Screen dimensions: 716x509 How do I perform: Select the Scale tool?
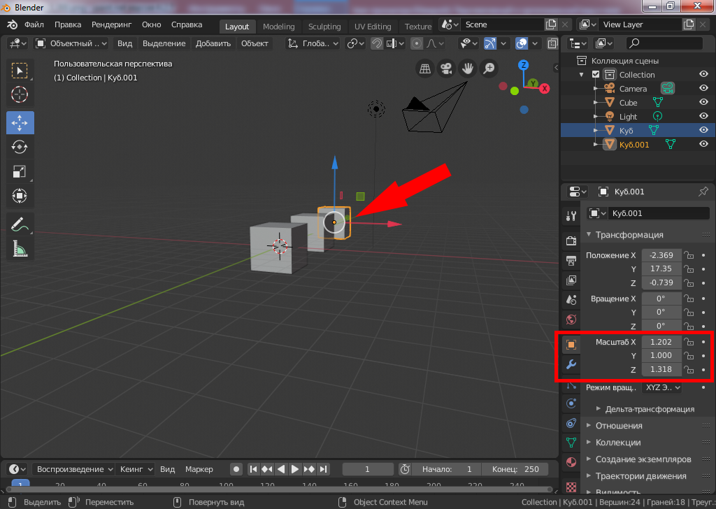tap(20, 171)
